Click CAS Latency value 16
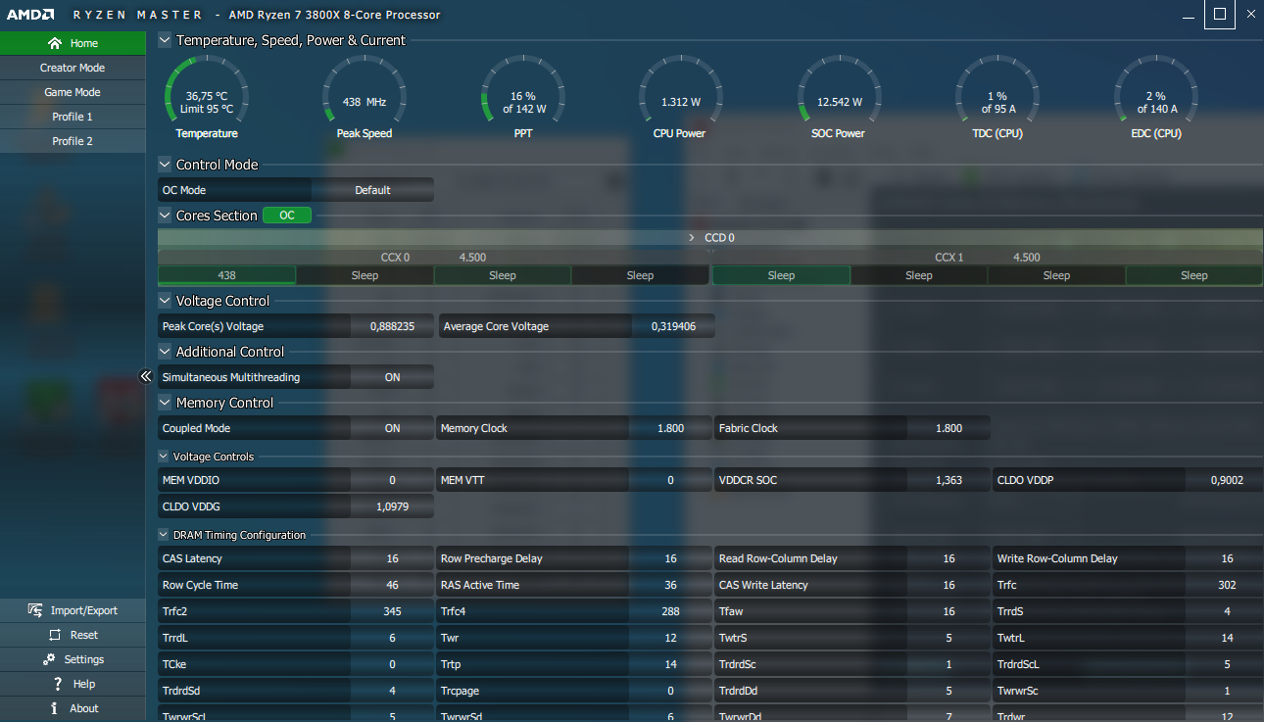Viewport: 1264px width, 722px height. (392, 558)
